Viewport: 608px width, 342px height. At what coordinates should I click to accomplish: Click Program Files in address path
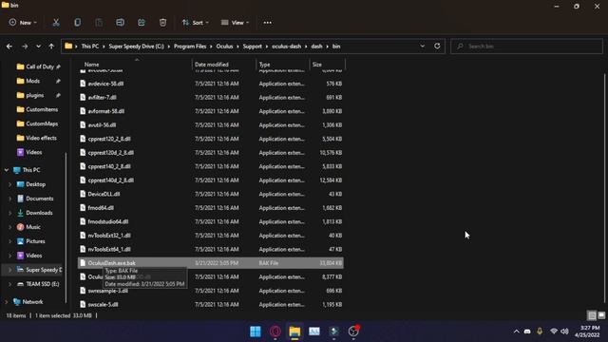[190, 47]
